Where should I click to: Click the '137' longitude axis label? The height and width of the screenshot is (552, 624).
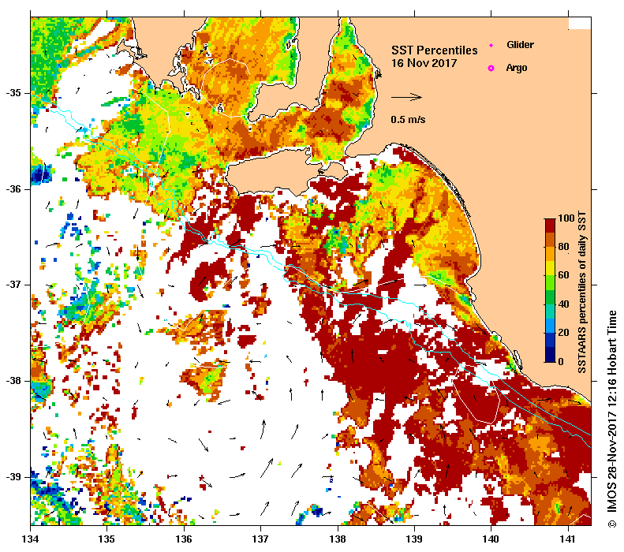(x=261, y=539)
